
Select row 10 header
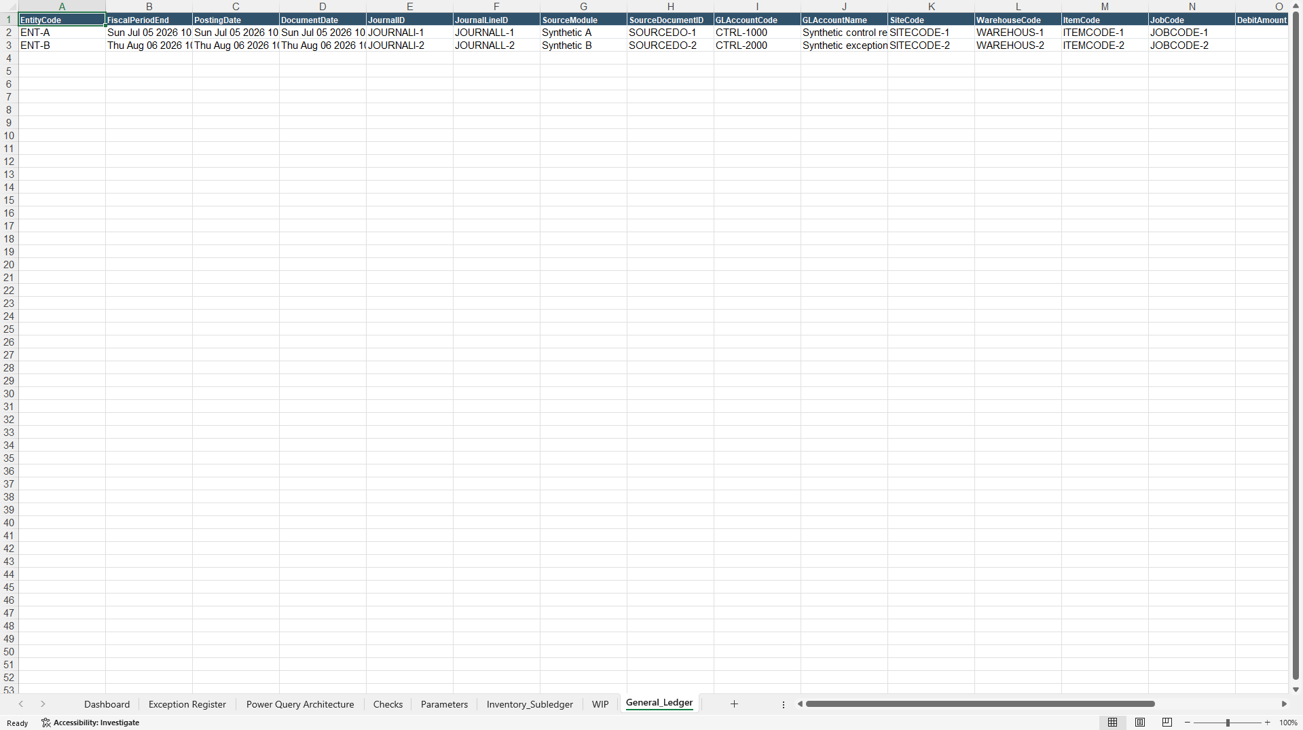coord(9,136)
